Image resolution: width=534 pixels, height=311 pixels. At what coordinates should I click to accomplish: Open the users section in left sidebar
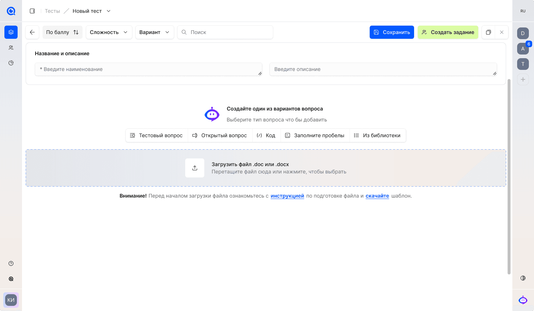(x=11, y=48)
